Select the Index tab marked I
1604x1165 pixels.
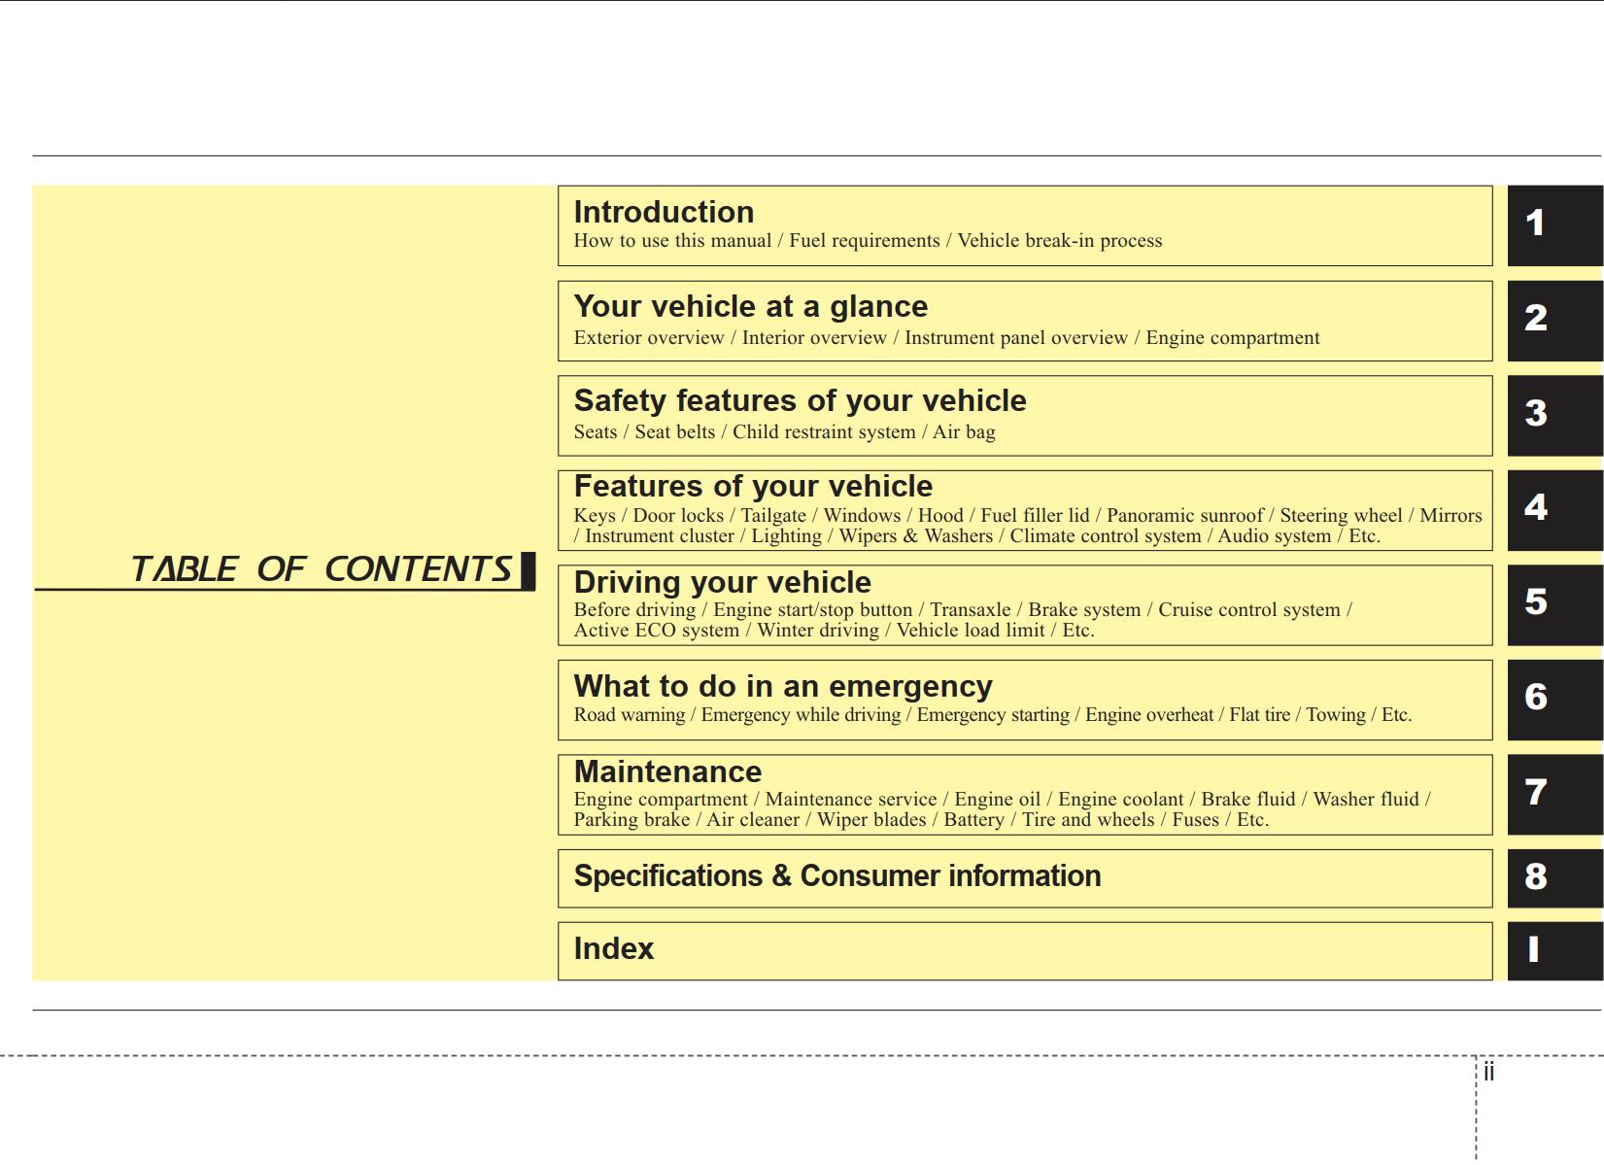tap(1554, 951)
